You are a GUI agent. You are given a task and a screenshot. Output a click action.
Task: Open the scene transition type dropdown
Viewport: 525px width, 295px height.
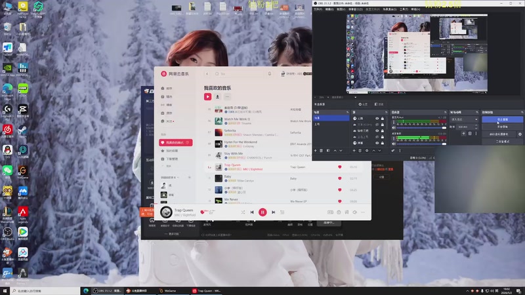click(464, 119)
